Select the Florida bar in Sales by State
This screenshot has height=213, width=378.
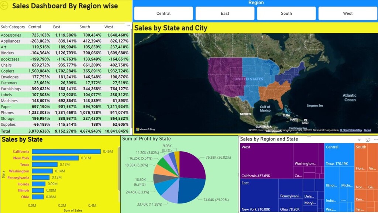click(x=38, y=184)
